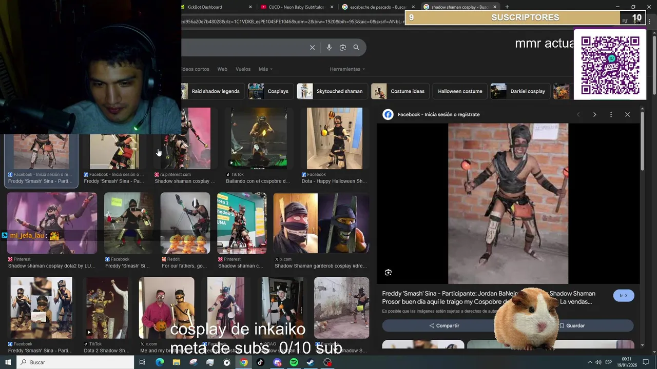Open X.com Me and my brother result
Screen dimensions: 657x369
pos(166,316)
